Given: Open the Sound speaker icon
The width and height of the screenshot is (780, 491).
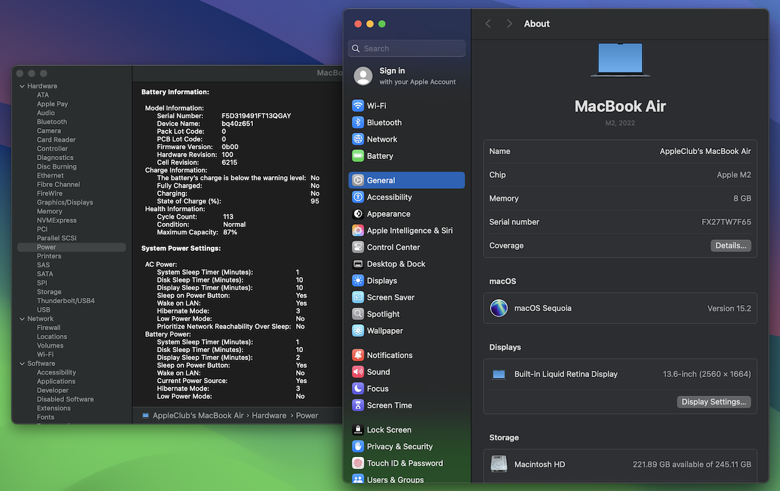Looking at the screenshot, I should tap(358, 372).
